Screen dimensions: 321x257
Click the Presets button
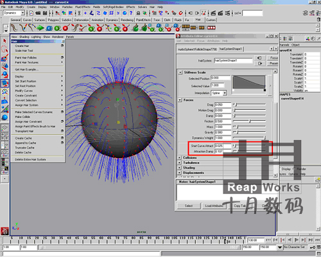click(273, 64)
